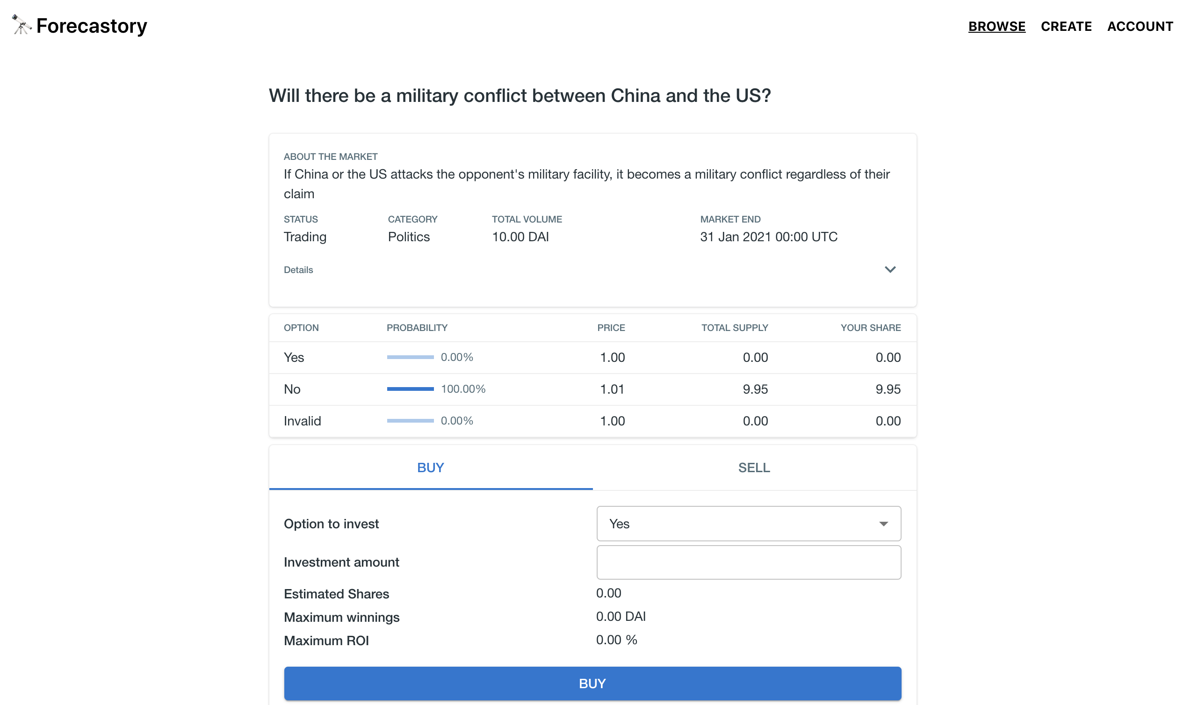Expand Details with the chevron icon

click(x=889, y=269)
